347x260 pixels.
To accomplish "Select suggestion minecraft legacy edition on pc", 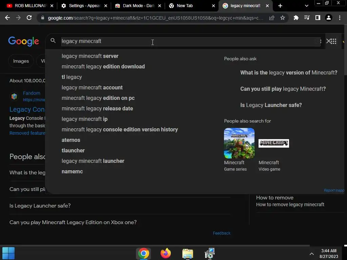I will [98, 98].
